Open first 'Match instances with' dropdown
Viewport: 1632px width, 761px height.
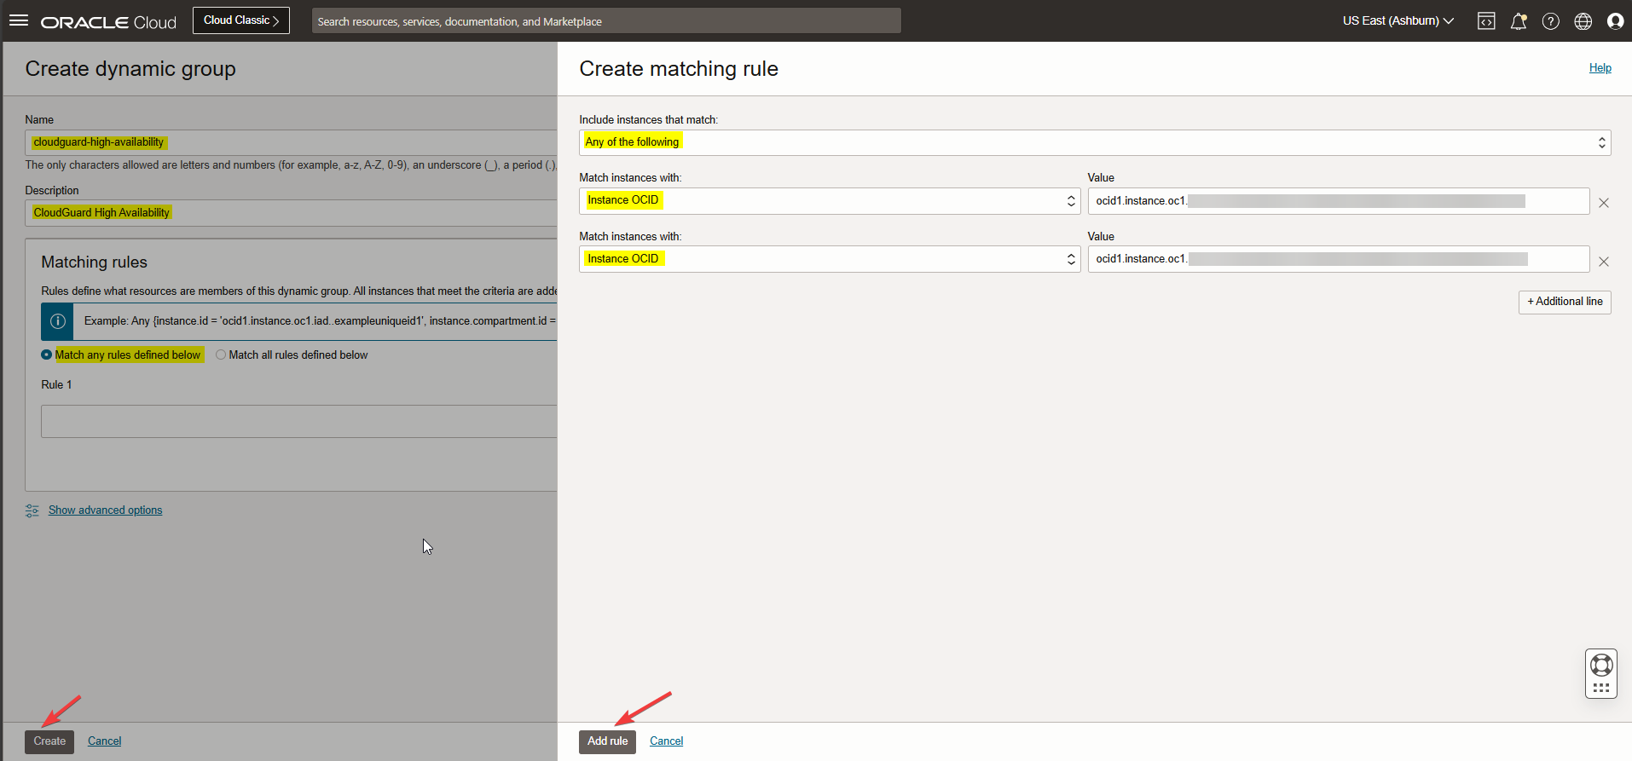click(829, 201)
